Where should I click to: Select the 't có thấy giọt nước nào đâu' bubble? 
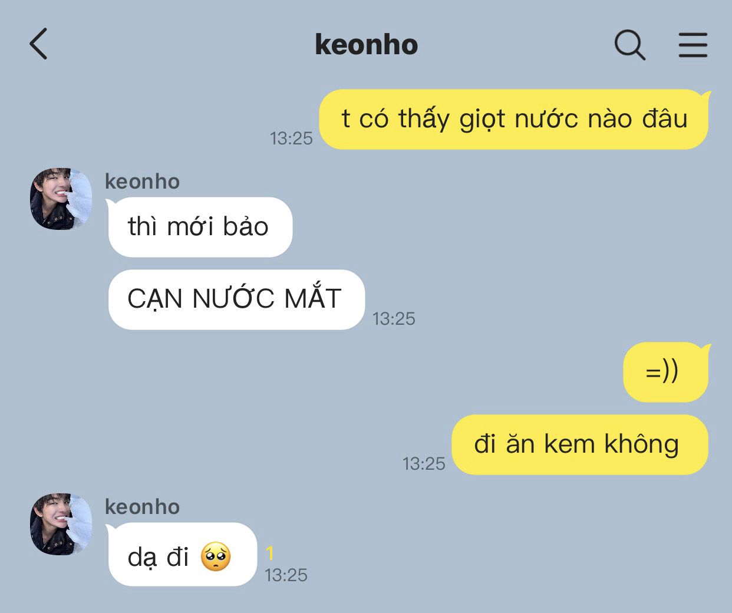point(514,119)
